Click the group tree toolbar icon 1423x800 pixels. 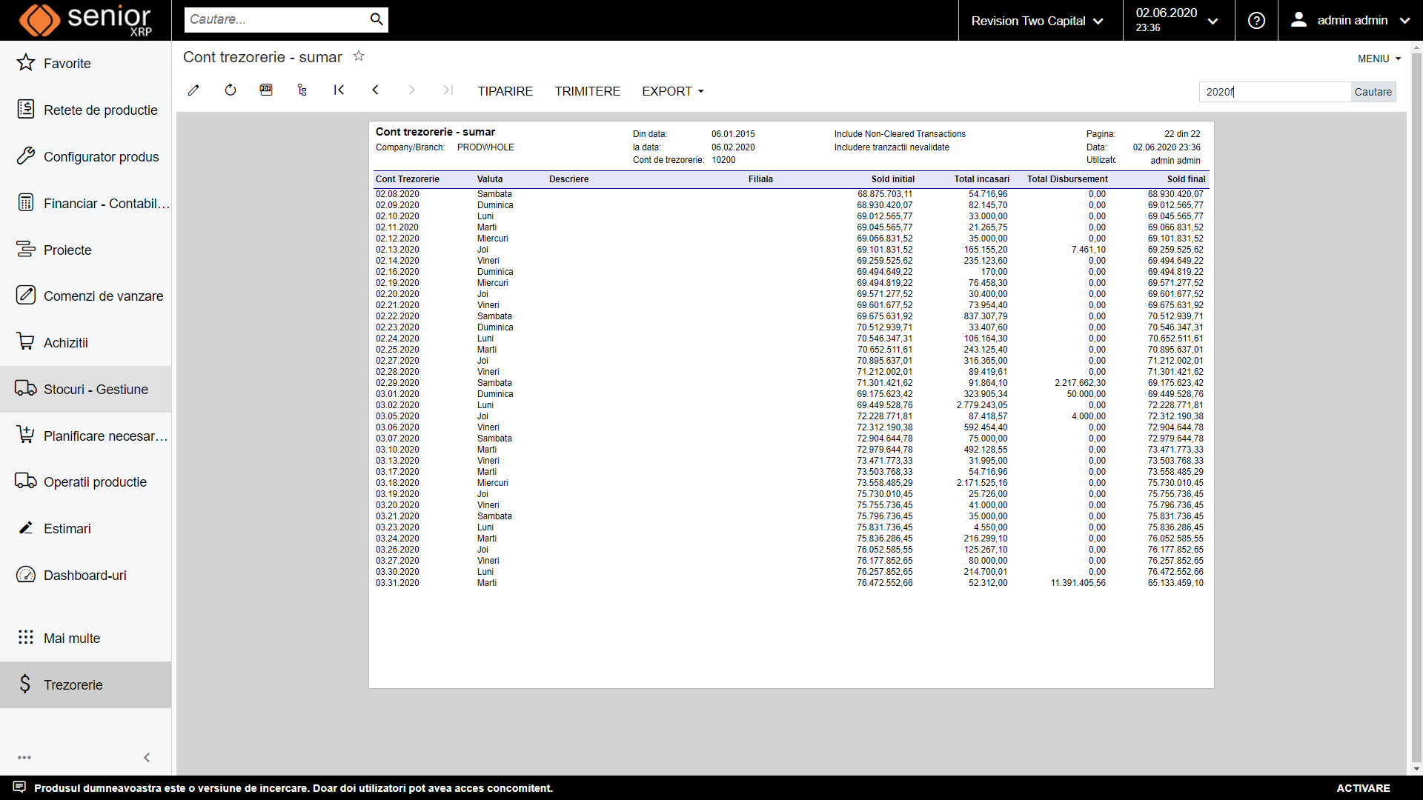click(x=302, y=90)
